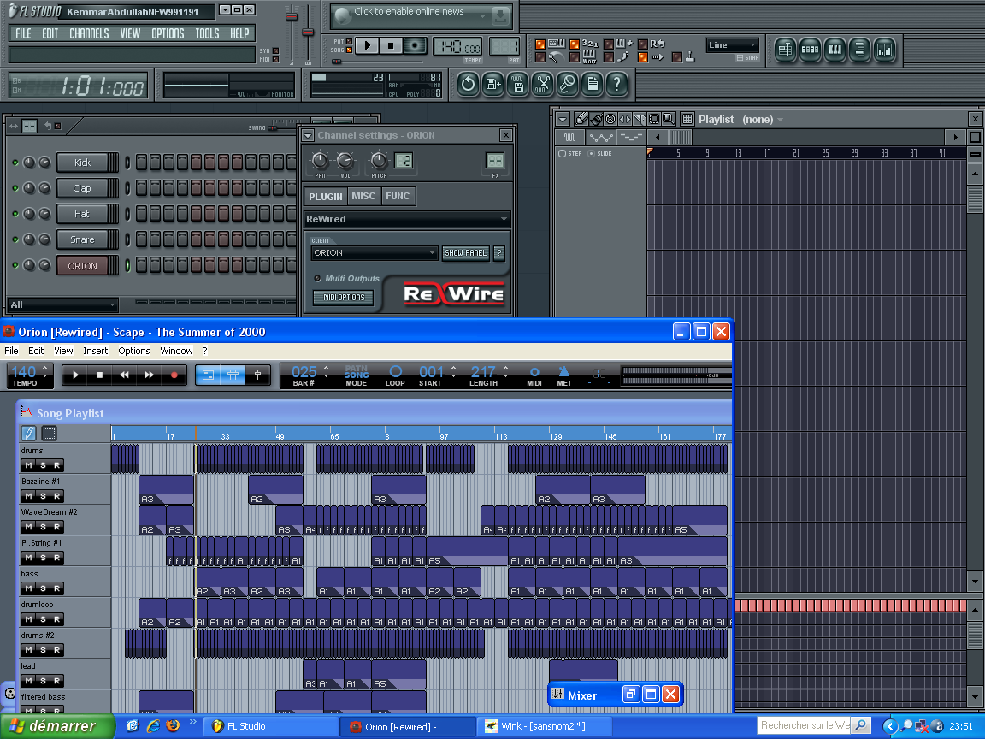The width and height of the screenshot is (985, 739).
Task: Click the render to wave file icon
Action: click(x=518, y=84)
